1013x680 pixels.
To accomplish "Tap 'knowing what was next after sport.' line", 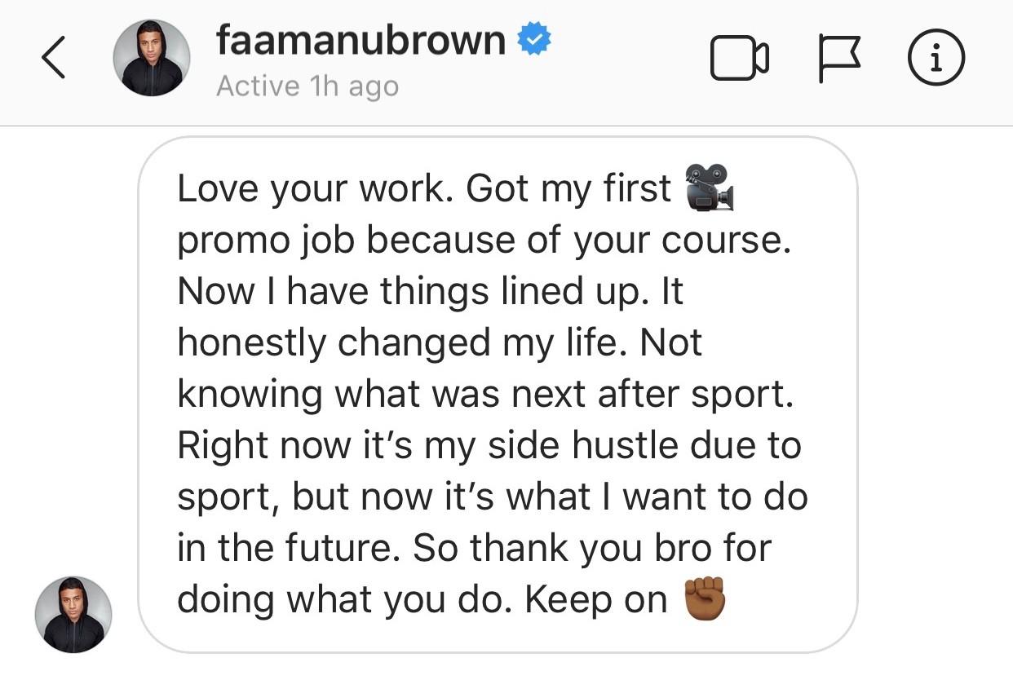I will [485, 395].
